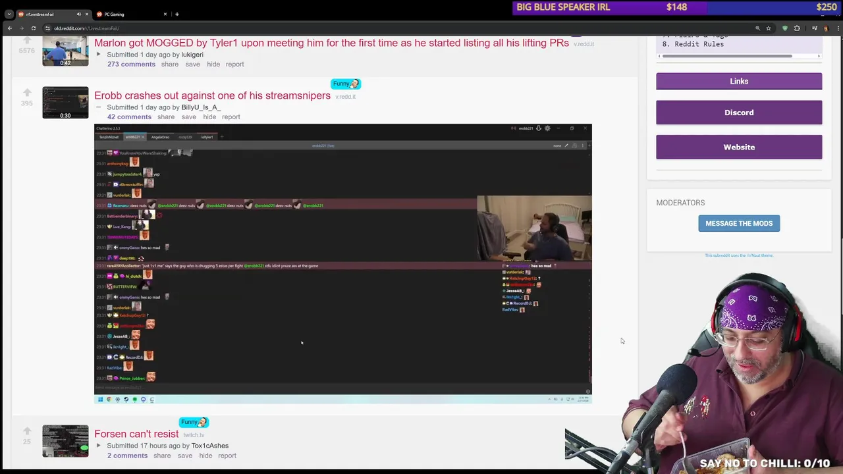843x474 pixels.
Task: Share the Marlon got MOGGED post
Action: point(169,64)
